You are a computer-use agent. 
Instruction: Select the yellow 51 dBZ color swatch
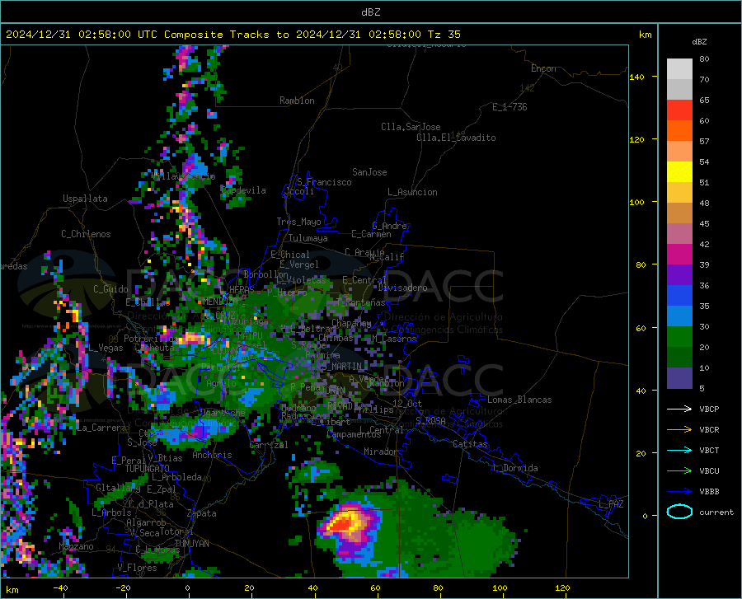pyautogui.click(x=679, y=171)
